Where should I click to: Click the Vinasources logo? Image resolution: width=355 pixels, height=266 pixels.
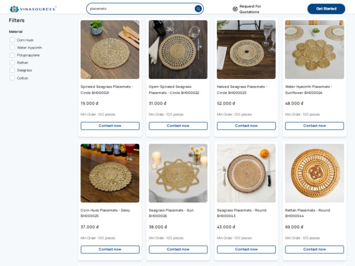click(x=33, y=9)
